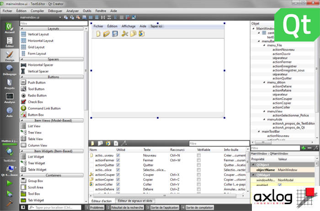Create new action in action editor toolbar

pyautogui.click(x=92, y=143)
